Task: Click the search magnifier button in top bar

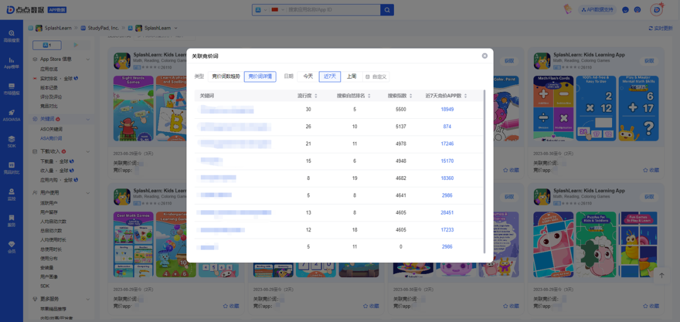Action: [387, 10]
